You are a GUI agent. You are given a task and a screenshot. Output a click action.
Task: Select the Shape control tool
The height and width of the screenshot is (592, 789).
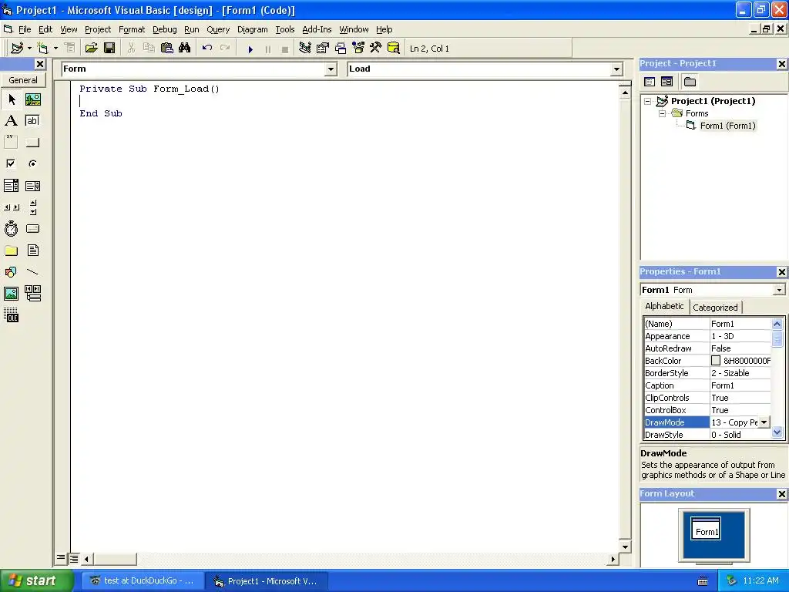(12, 272)
